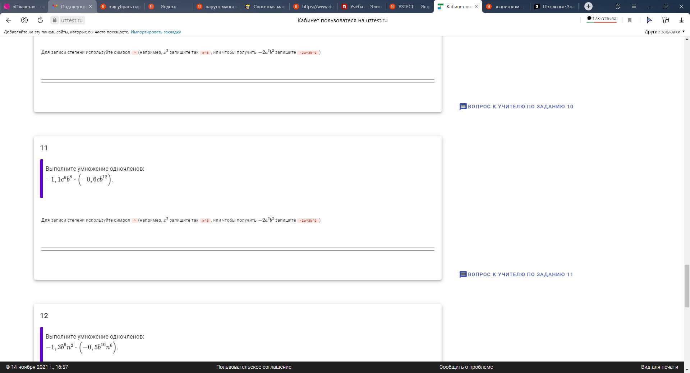
Task: Switch to the 'знания ком' tab
Action: [506, 6]
